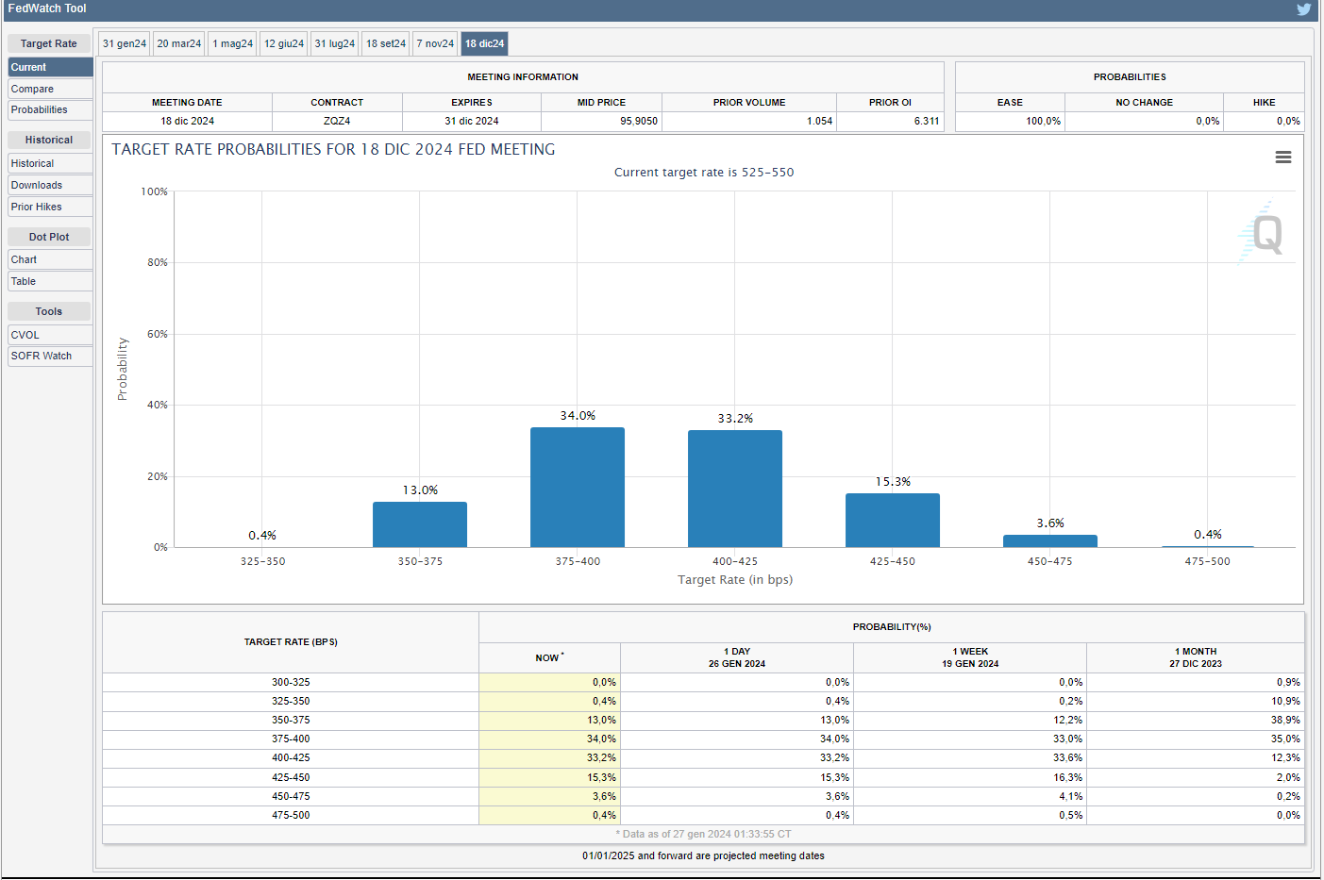Click the data timestamp footnote
The width and height of the screenshot is (1324, 880).
point(703,834)
